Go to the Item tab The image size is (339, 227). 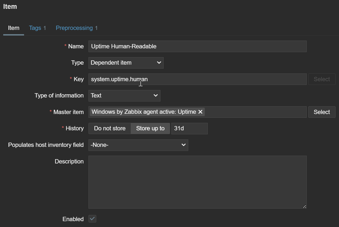tap(14, 28)
